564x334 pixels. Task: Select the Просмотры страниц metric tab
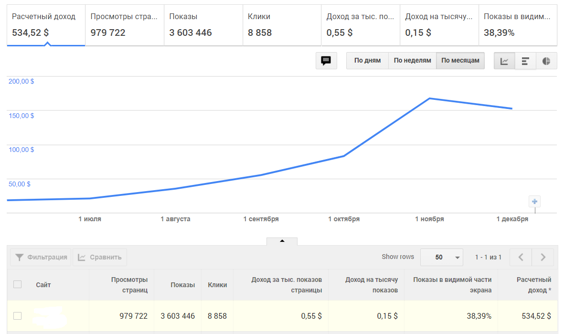125,25
